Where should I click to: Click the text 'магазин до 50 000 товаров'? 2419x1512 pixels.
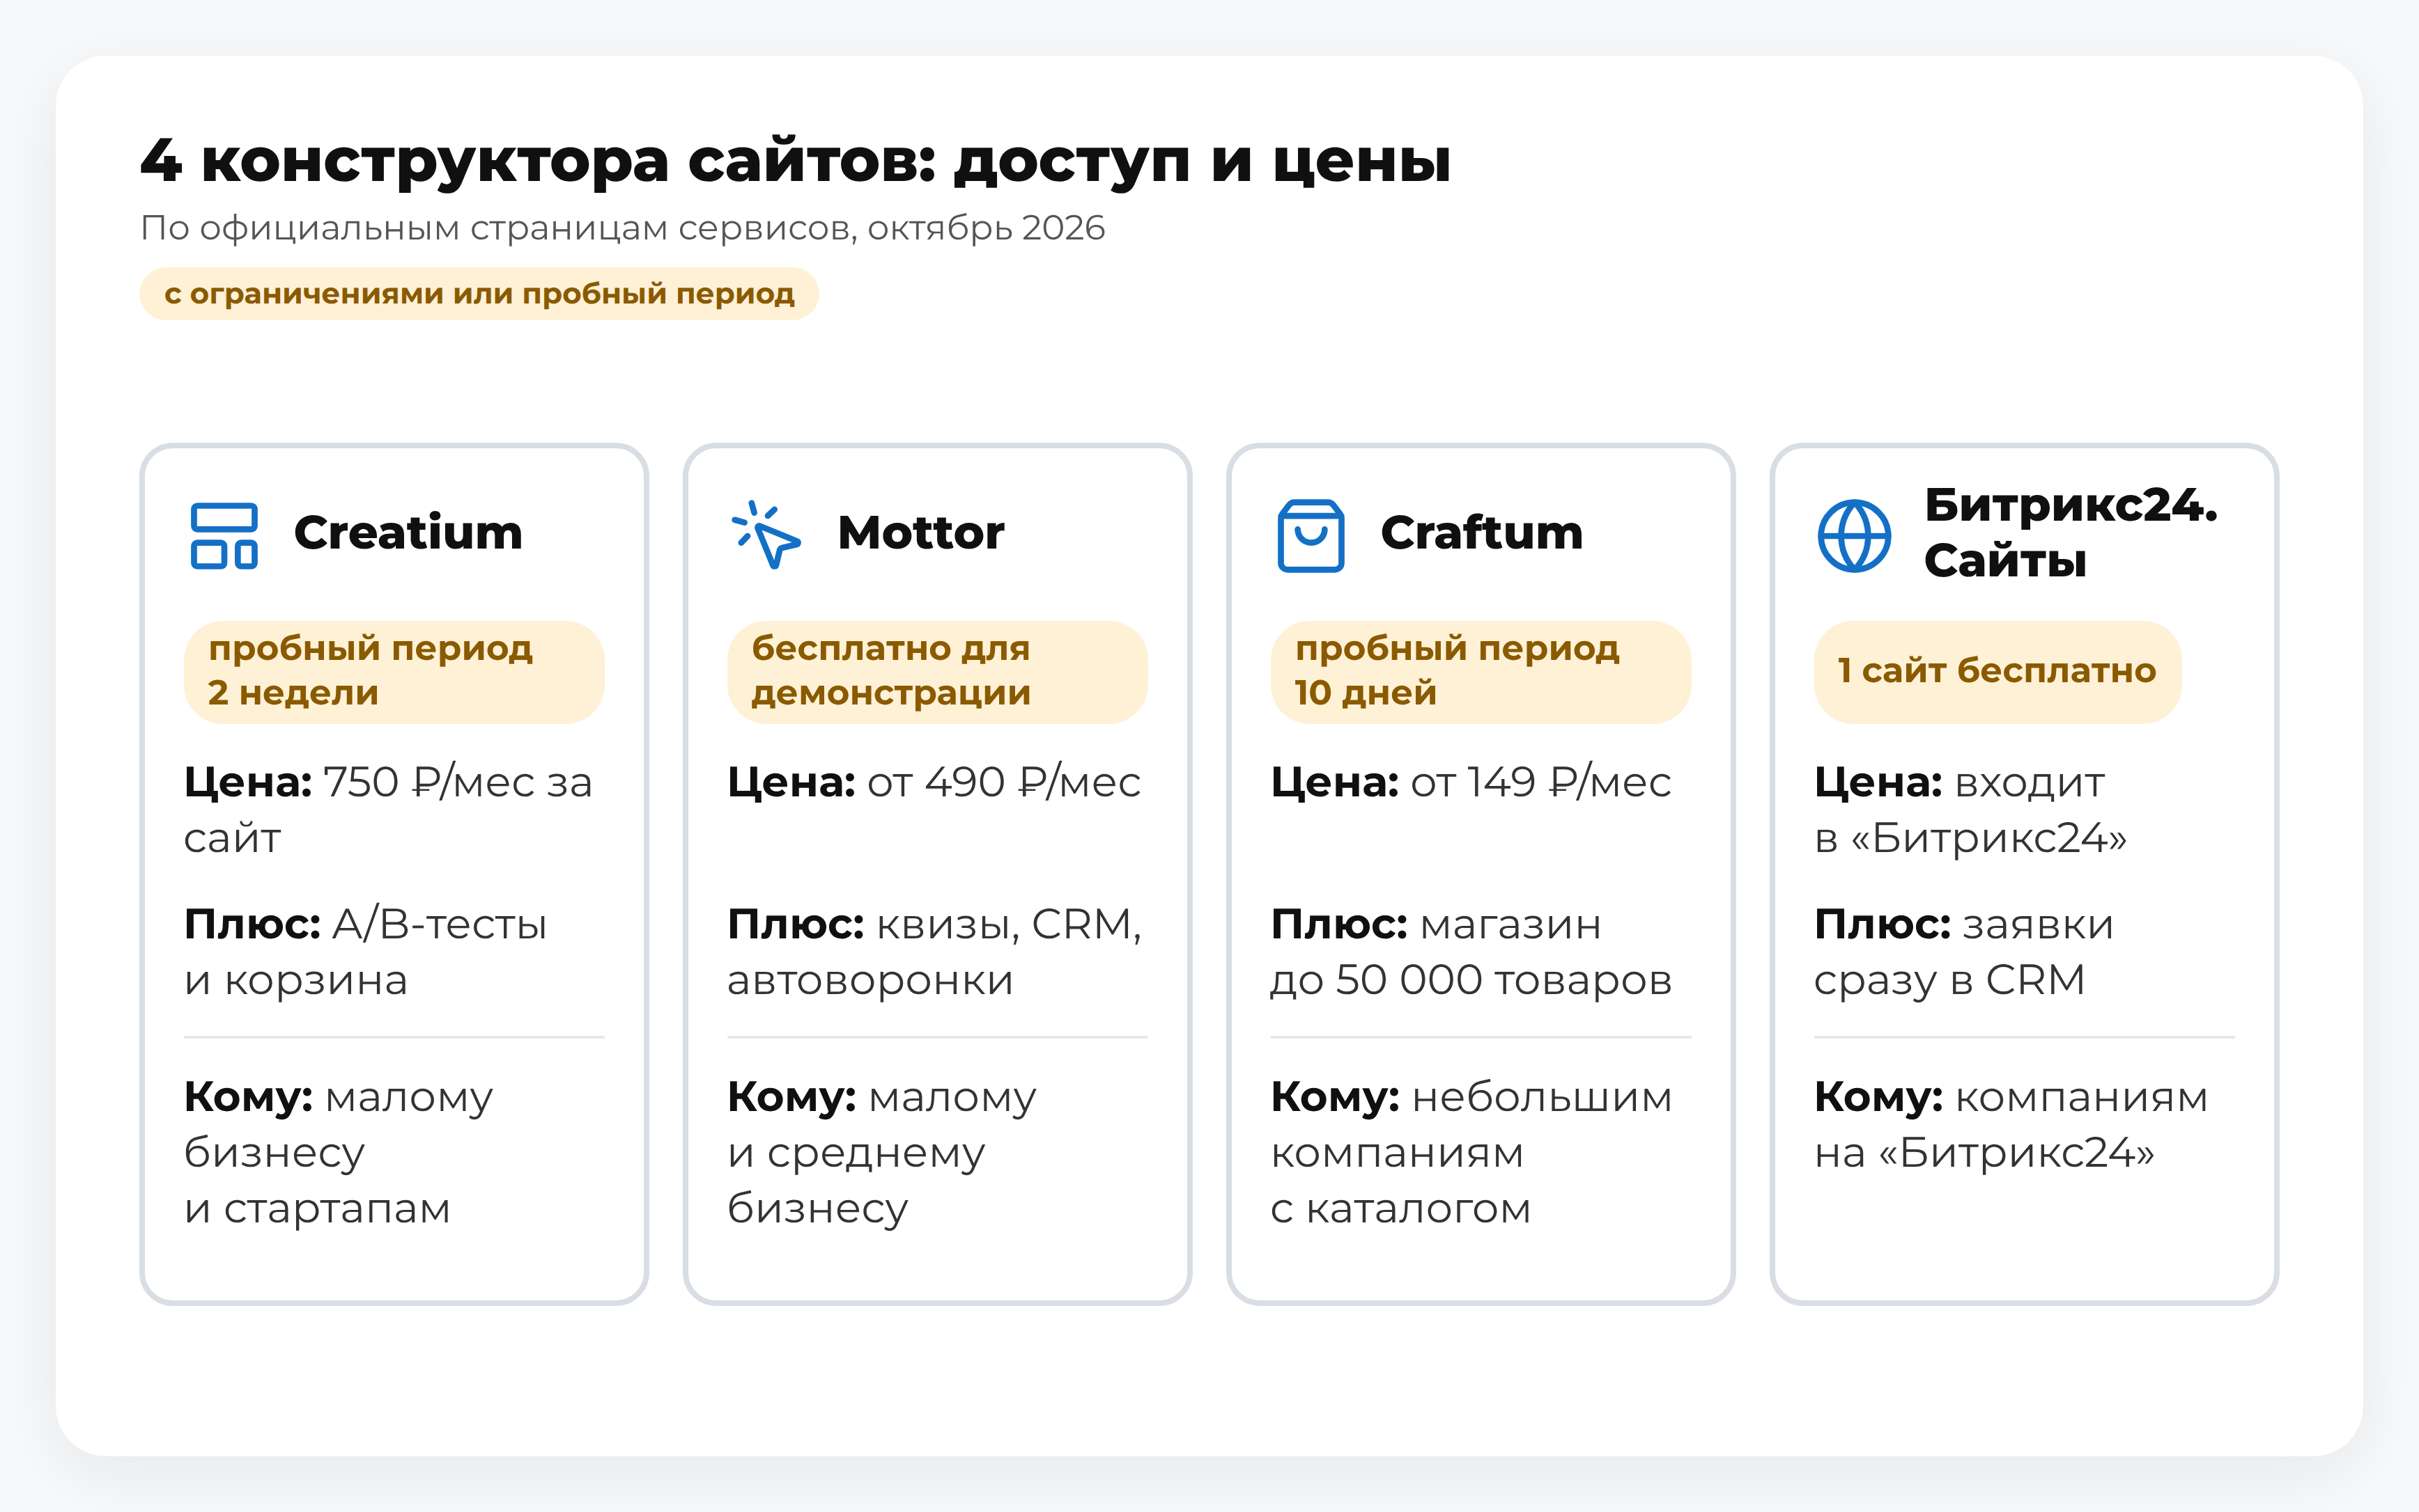(x=1471, y=952)
